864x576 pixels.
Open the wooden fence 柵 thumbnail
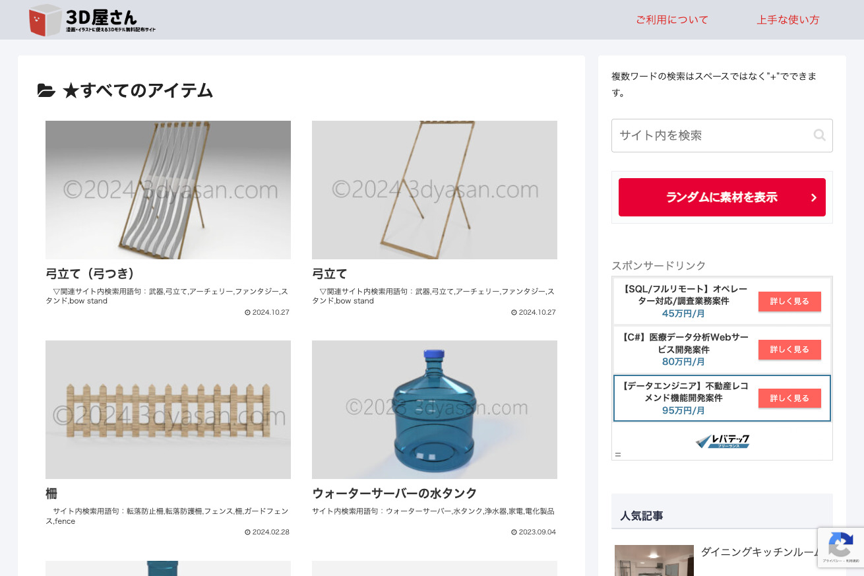(x=168, y=410)
